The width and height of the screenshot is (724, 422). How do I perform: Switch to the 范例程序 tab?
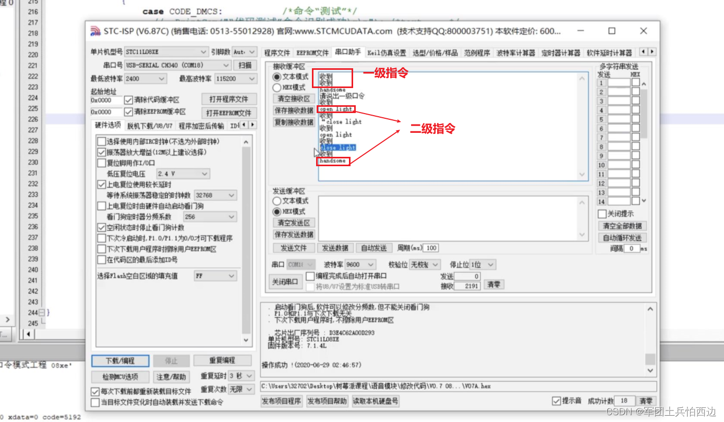[477, 53]
